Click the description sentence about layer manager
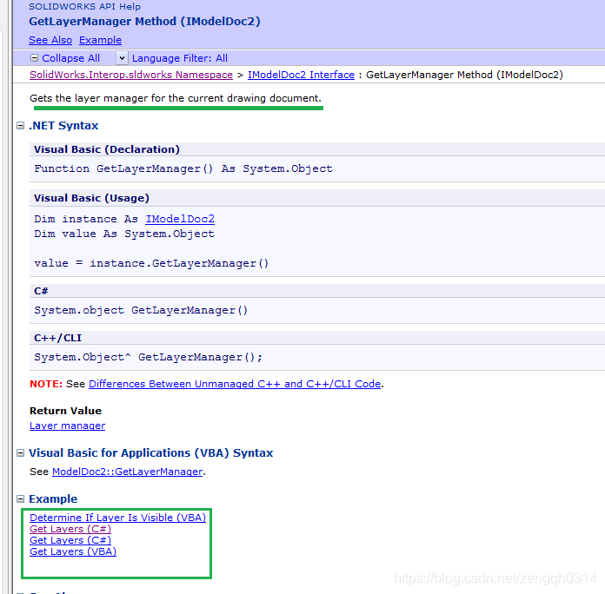 (x=176, y=98)
